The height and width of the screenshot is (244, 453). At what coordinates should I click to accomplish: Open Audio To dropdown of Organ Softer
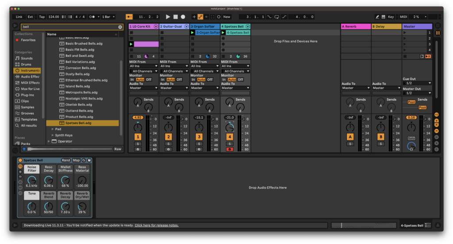click(205, 88)
